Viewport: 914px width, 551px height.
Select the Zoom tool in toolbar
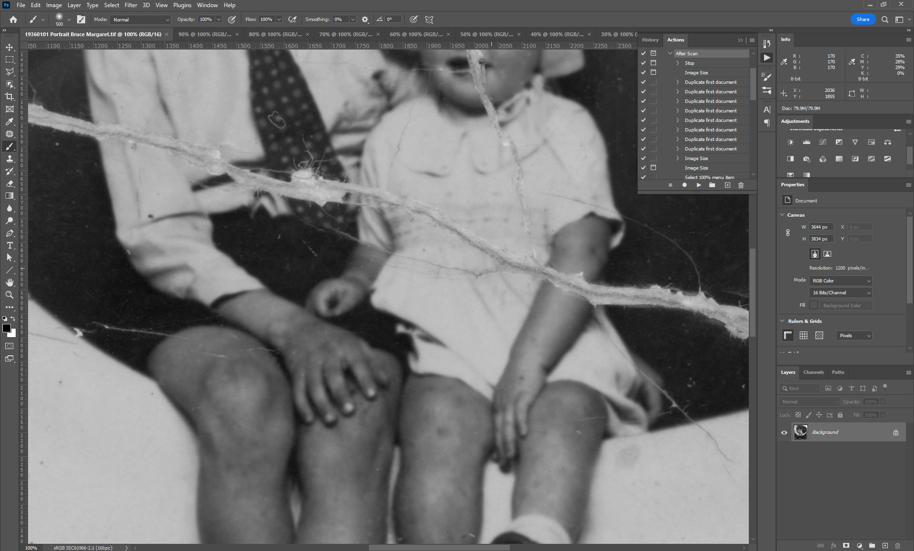pyautogui.click(x=10, y=295)
